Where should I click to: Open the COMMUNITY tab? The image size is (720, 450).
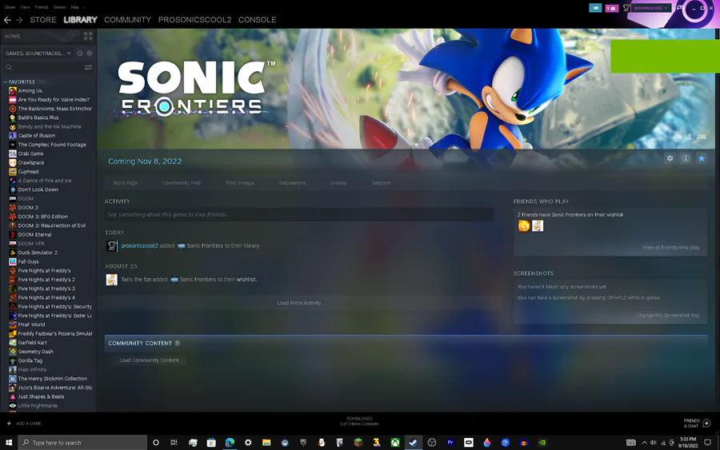point(127,20)
